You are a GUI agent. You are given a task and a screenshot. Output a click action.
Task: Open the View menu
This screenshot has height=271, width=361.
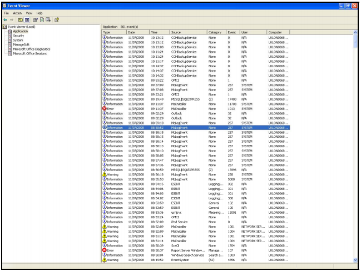[29, 13]
